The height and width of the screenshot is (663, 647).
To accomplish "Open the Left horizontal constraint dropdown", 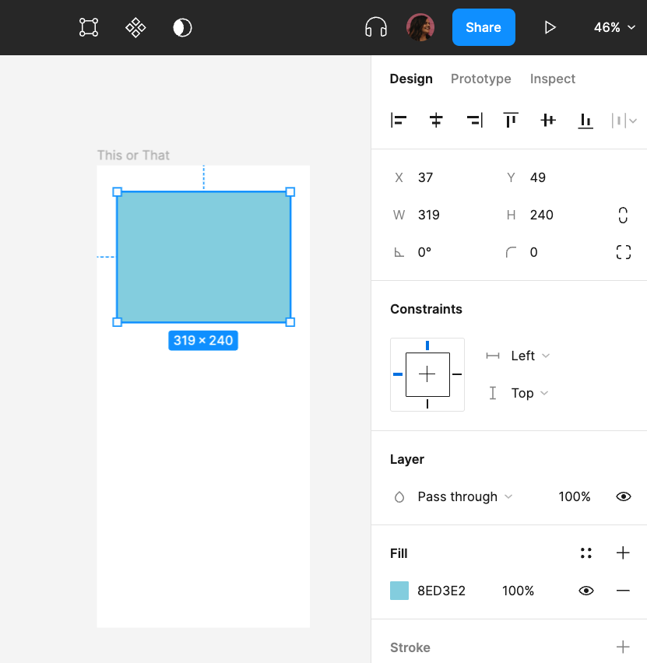I will pyautogui.click(x=528, y=356).
